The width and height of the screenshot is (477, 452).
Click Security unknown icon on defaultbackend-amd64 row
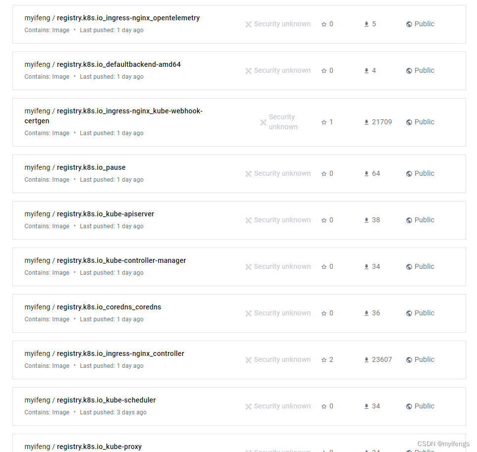(249, 71)
